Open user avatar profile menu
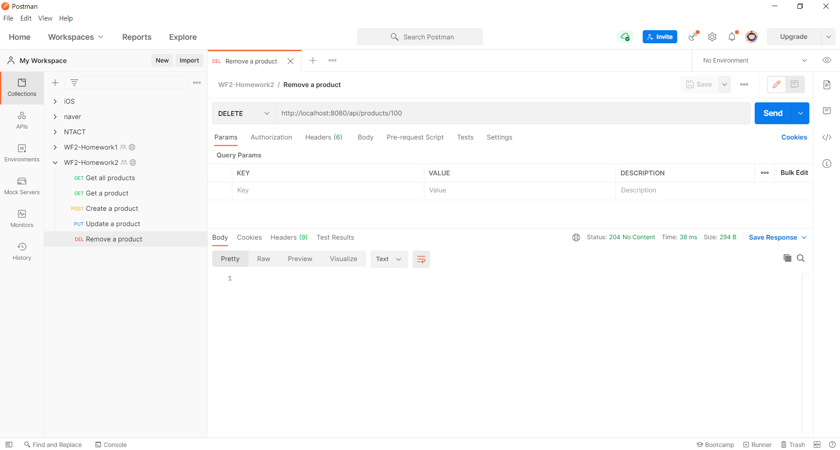This screenshot has height=450, width=840. [752, 37]
